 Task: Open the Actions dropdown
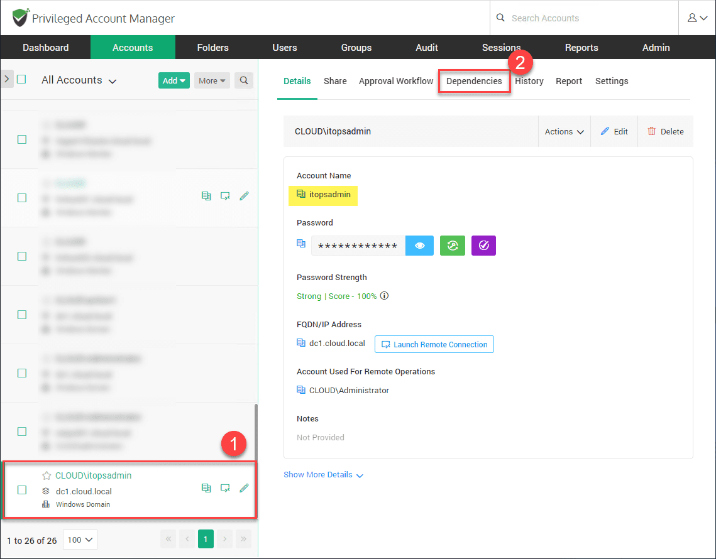point(564,131)
